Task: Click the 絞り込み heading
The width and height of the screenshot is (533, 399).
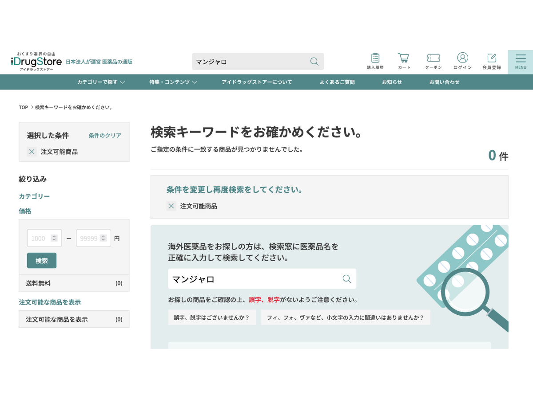Action: (33, 179)
